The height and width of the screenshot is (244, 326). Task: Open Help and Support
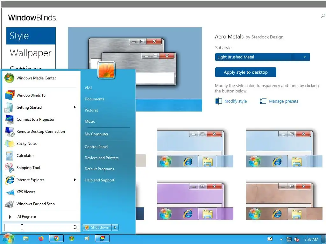(99, 180)
